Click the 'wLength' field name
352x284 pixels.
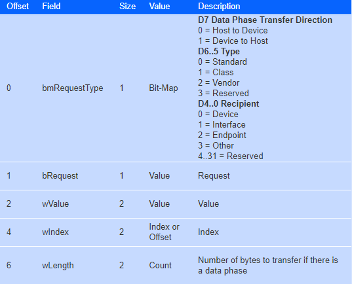click(x=58, y=266)
